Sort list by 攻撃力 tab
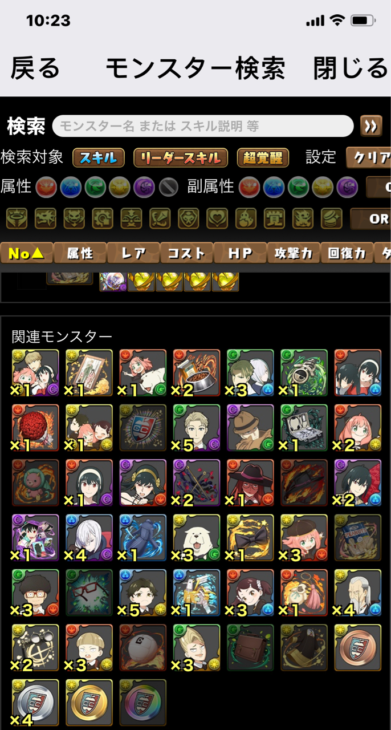The width and height of the screenshot is (391, 730). pos(294,253)
